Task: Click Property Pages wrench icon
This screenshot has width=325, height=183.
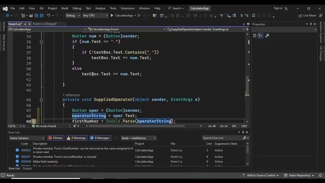Action: pyautogui.click(x=267, y=36)
